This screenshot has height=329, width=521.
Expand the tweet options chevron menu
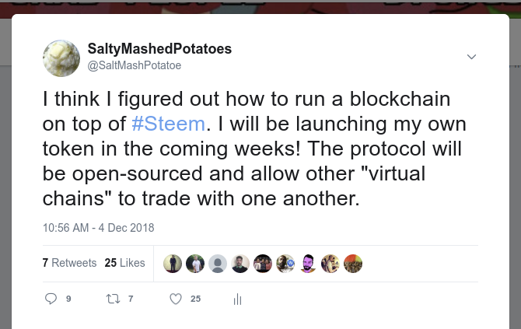(x=471, y=57)
